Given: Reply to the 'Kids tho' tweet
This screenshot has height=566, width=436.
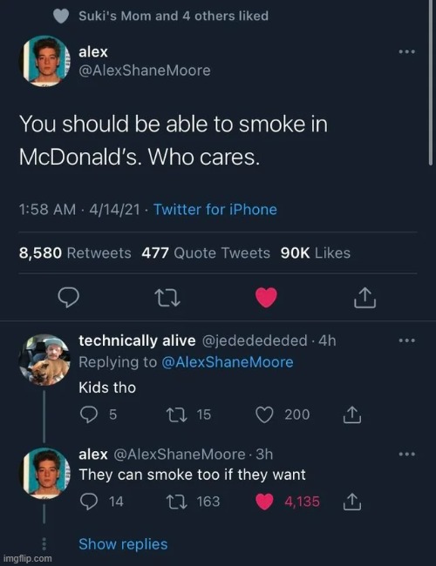Looking at the screenshot, I should [x=89, y=414].
